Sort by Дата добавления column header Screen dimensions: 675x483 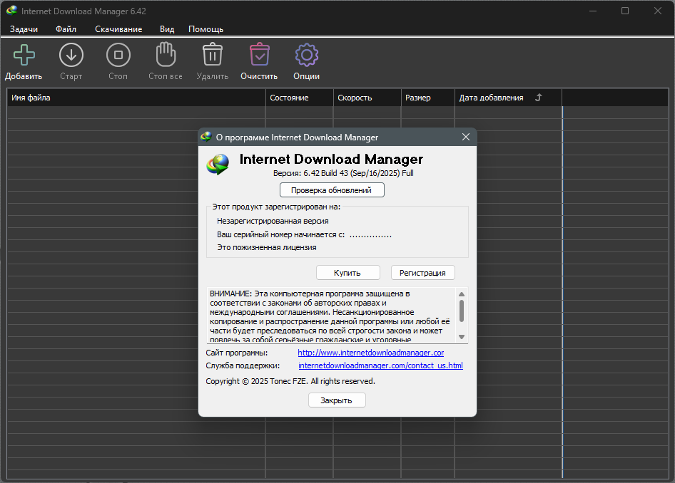coord(509,98)
